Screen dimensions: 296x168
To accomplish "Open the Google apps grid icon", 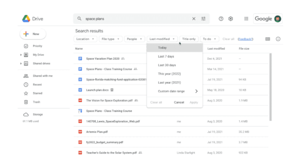I will click(246, 18).
